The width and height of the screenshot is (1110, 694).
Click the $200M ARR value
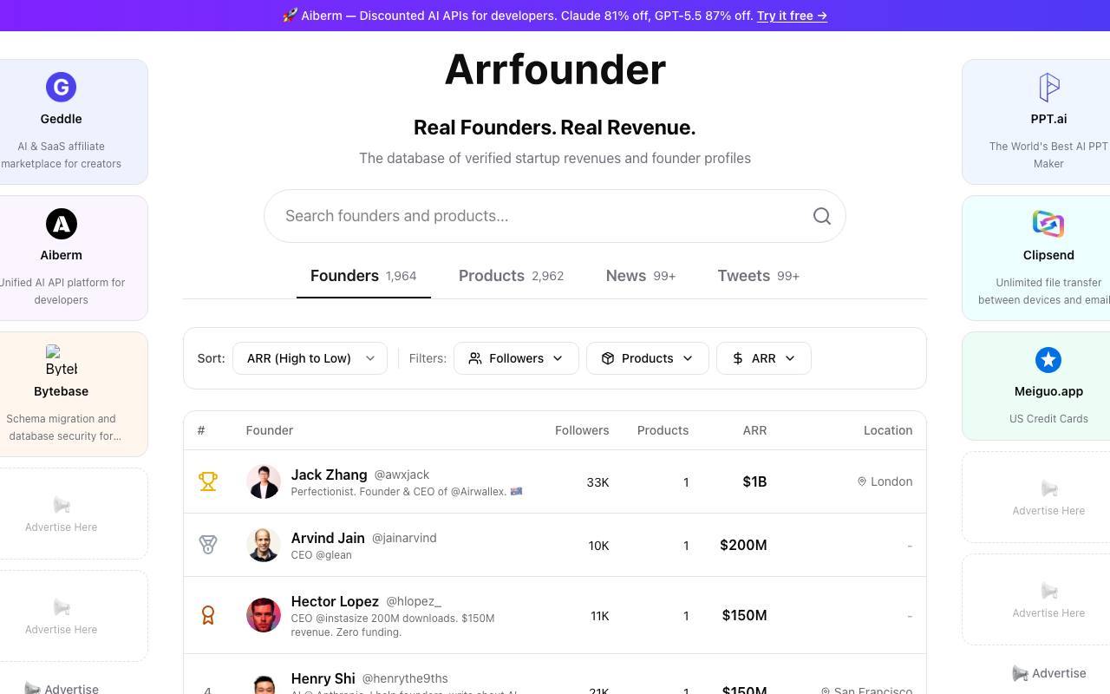[743, 545]
